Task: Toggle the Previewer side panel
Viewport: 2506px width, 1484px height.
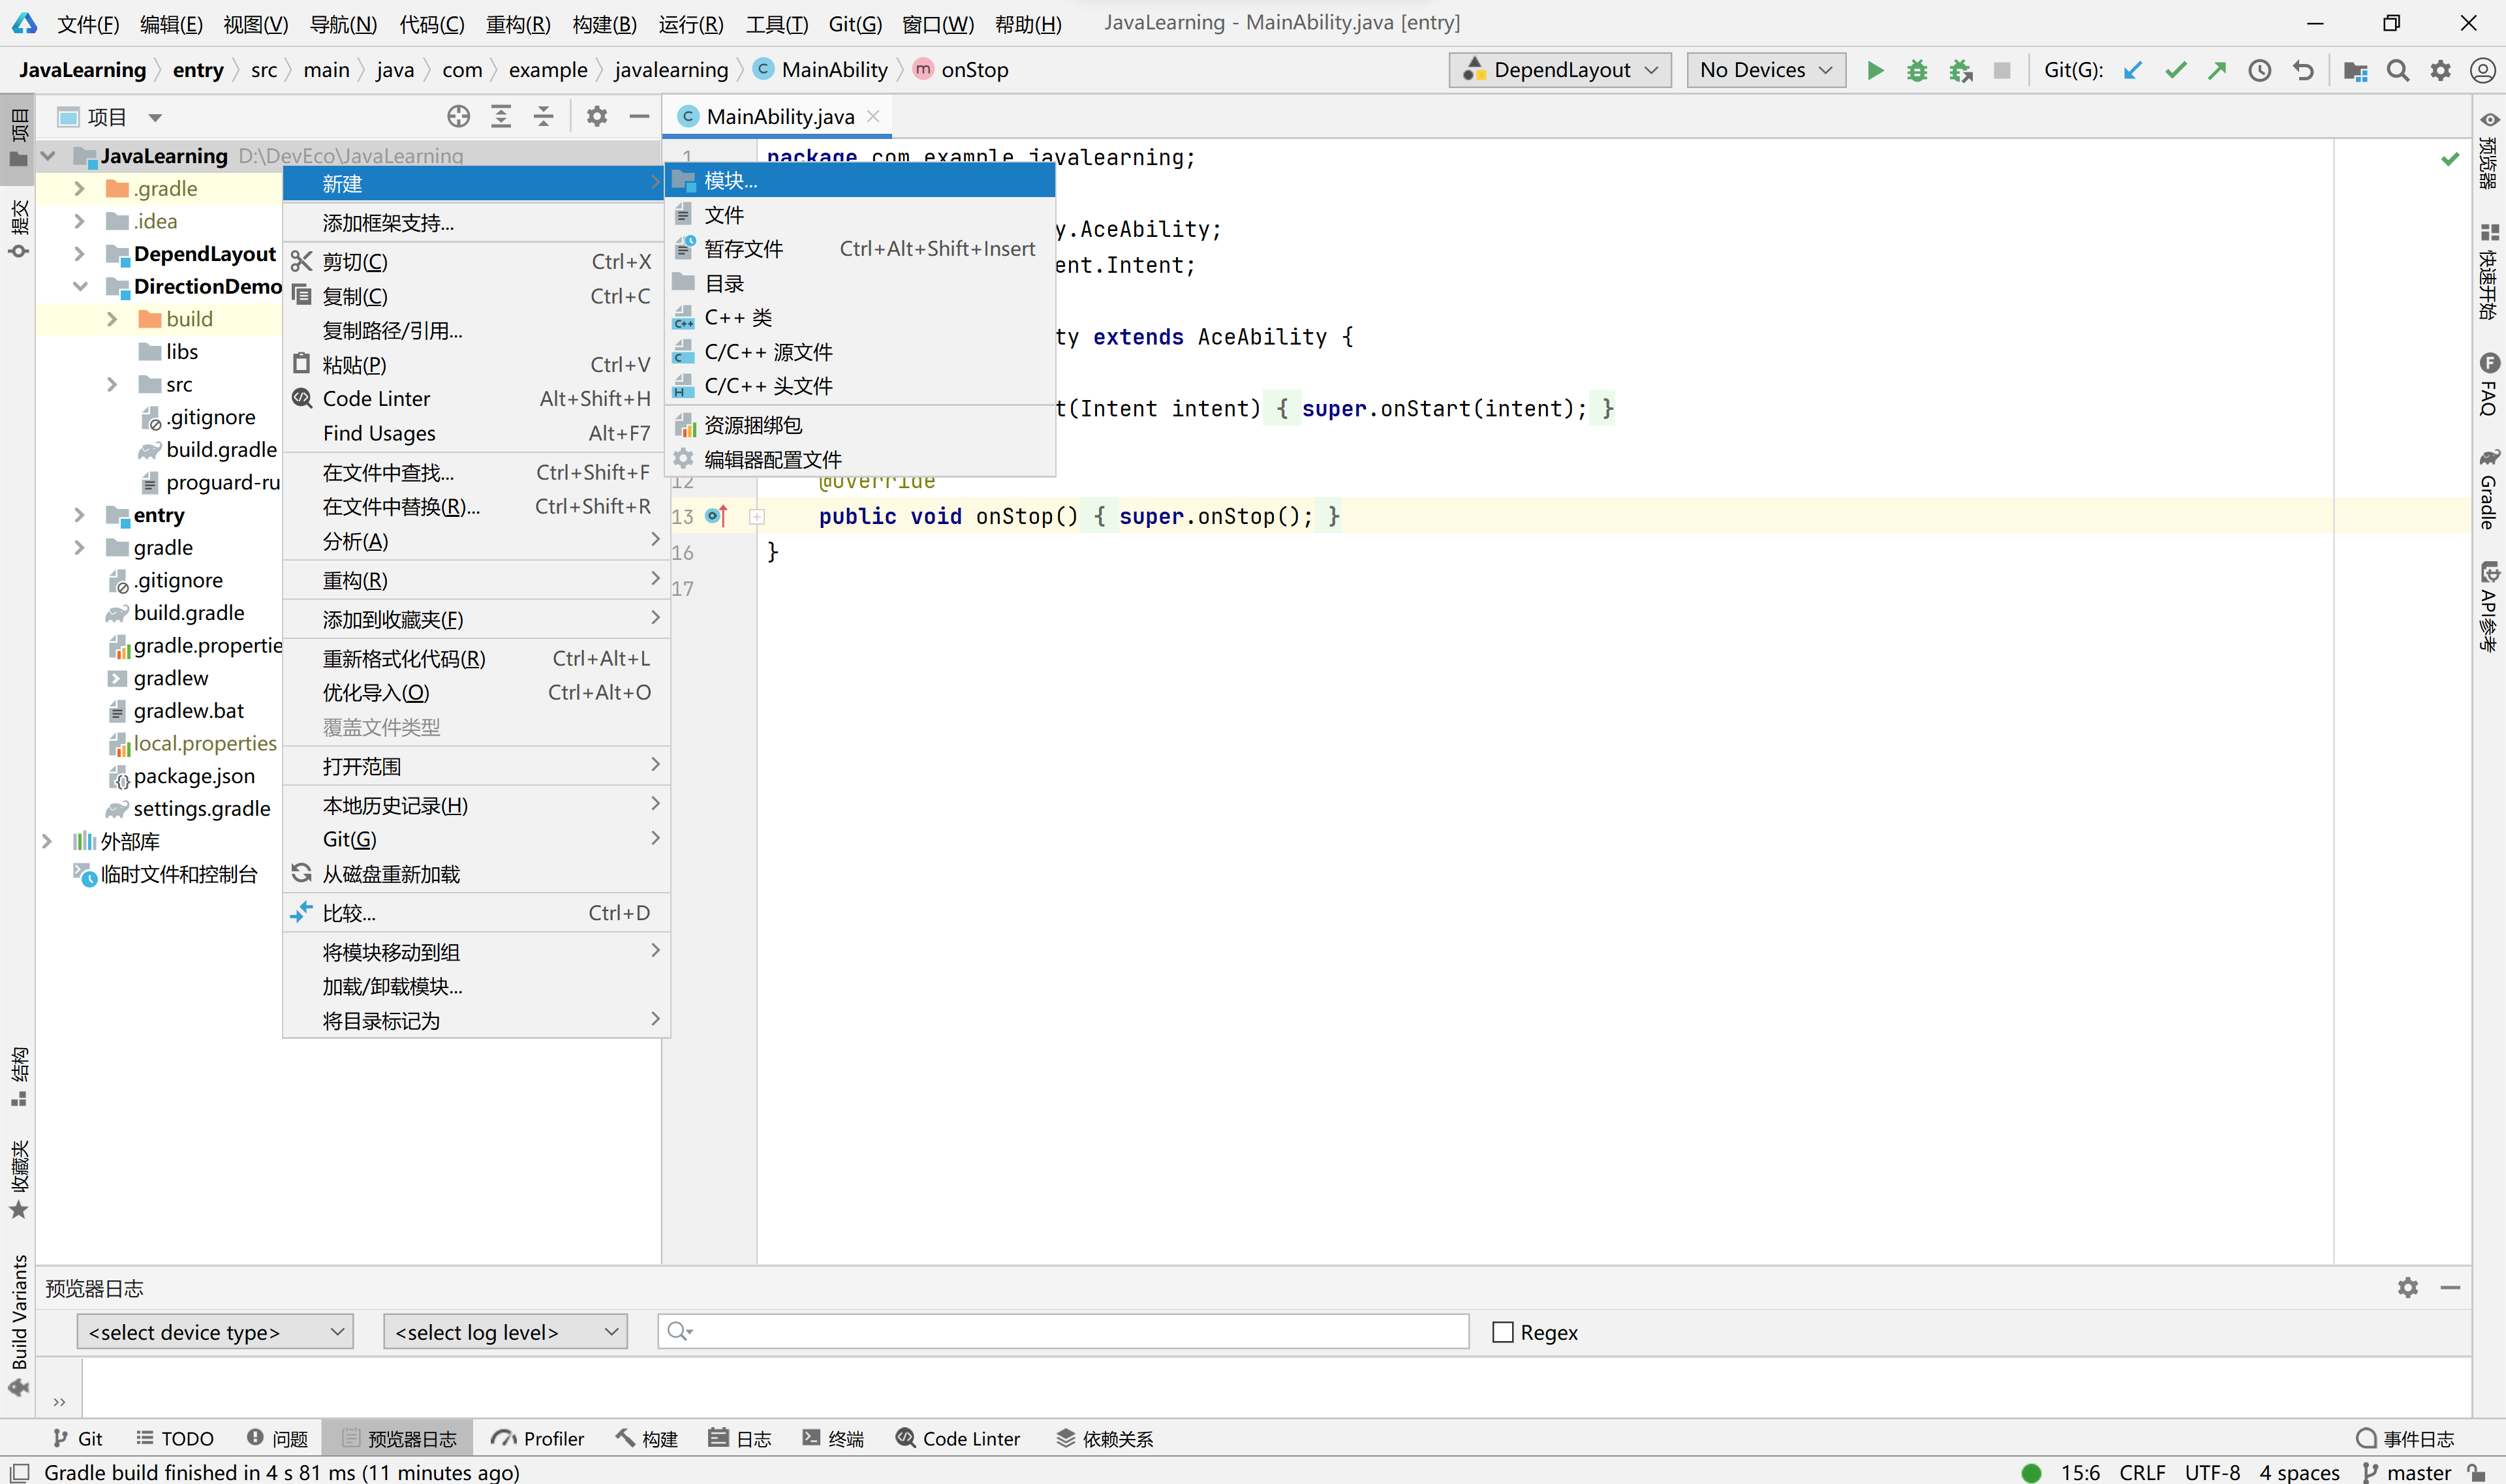Action: [x=2489, y=150]
